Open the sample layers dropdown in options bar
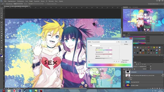The width and height of the screenshot is (164, 92). point(36,4)
